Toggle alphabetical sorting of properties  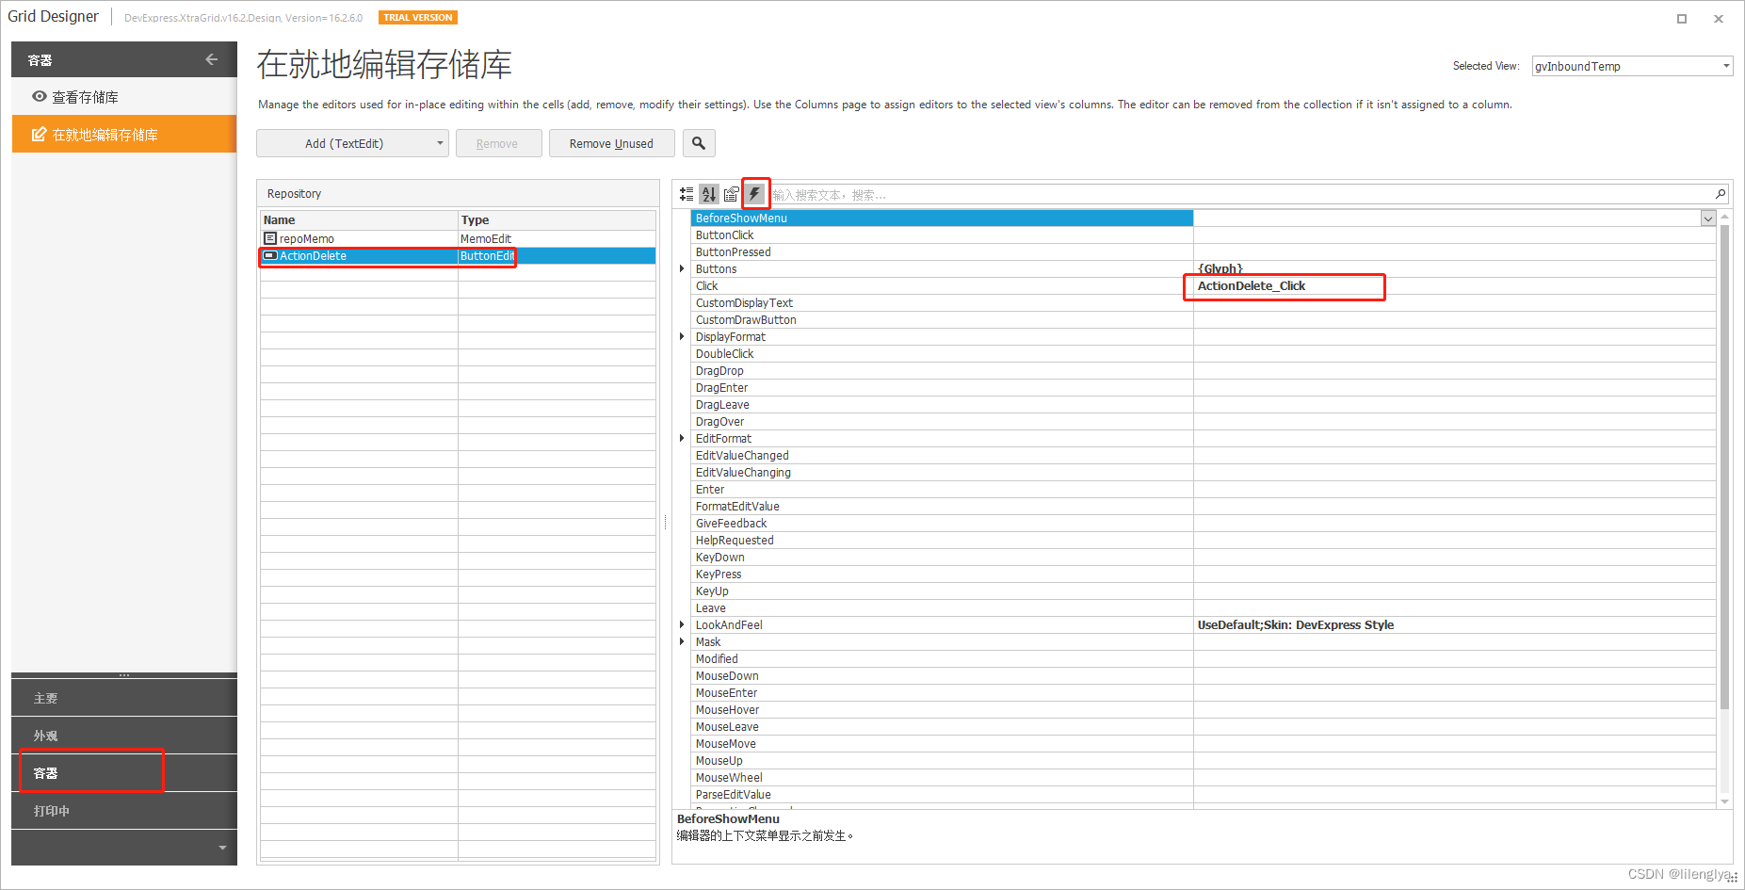coord(709,193)
